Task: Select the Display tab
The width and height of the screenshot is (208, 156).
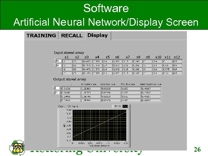Action: (x=98, y=36)
